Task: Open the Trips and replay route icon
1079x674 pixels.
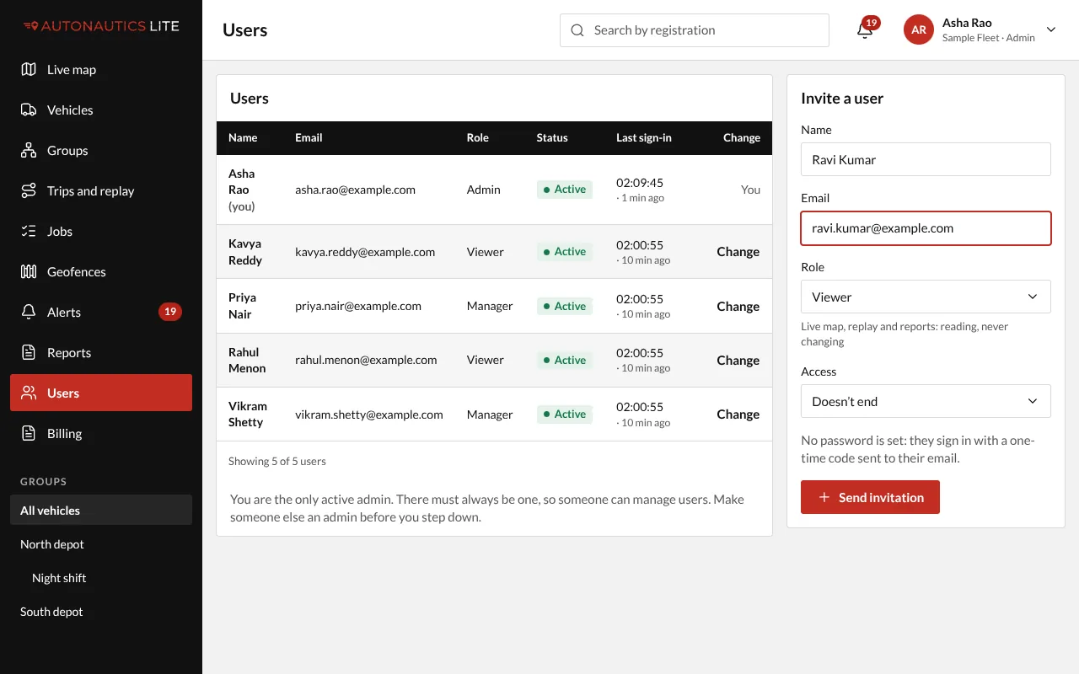Action: (x=29, y=190)
